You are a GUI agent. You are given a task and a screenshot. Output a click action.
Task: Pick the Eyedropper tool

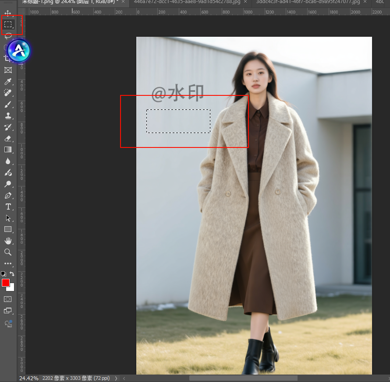click(x=8, y=81)
